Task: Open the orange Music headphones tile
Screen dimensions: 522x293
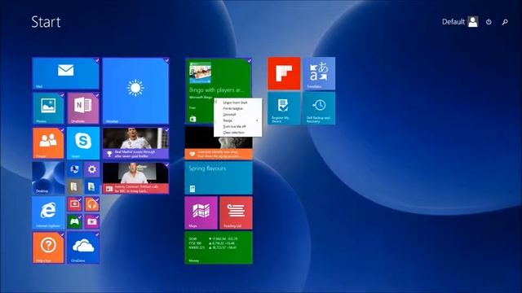Action: [92, 204]
